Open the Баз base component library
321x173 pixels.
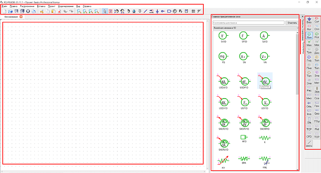[x=309, y=20]
